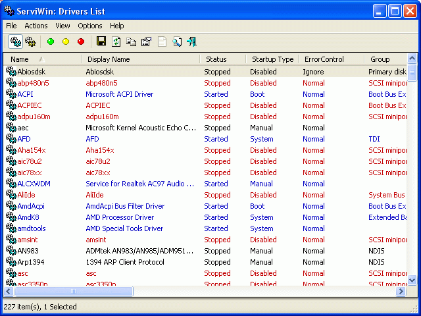Select 'ADMtek AN983/AN985/ADM951...' cell
The image size is (421, 316).
(139, 251)
